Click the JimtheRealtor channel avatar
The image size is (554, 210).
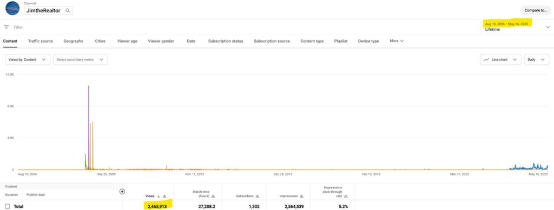coord(12,9)
